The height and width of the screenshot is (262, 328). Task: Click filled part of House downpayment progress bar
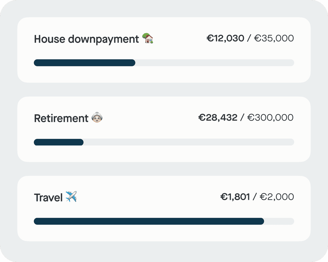(85, 63)
